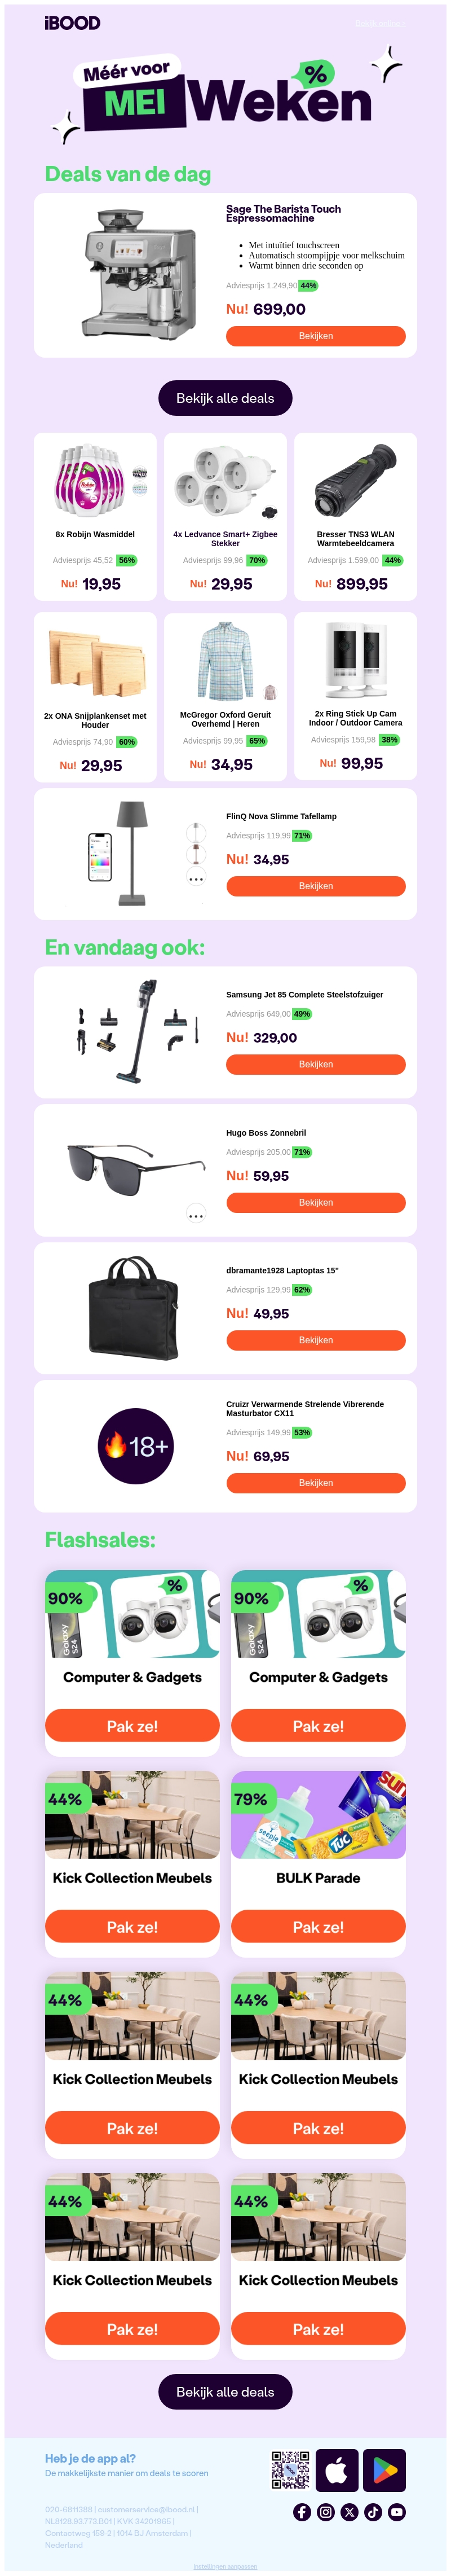Viewport: 451px width, 2576px height.
Task: Go to the YouTube channel icon
Action: pos(397,2511)
